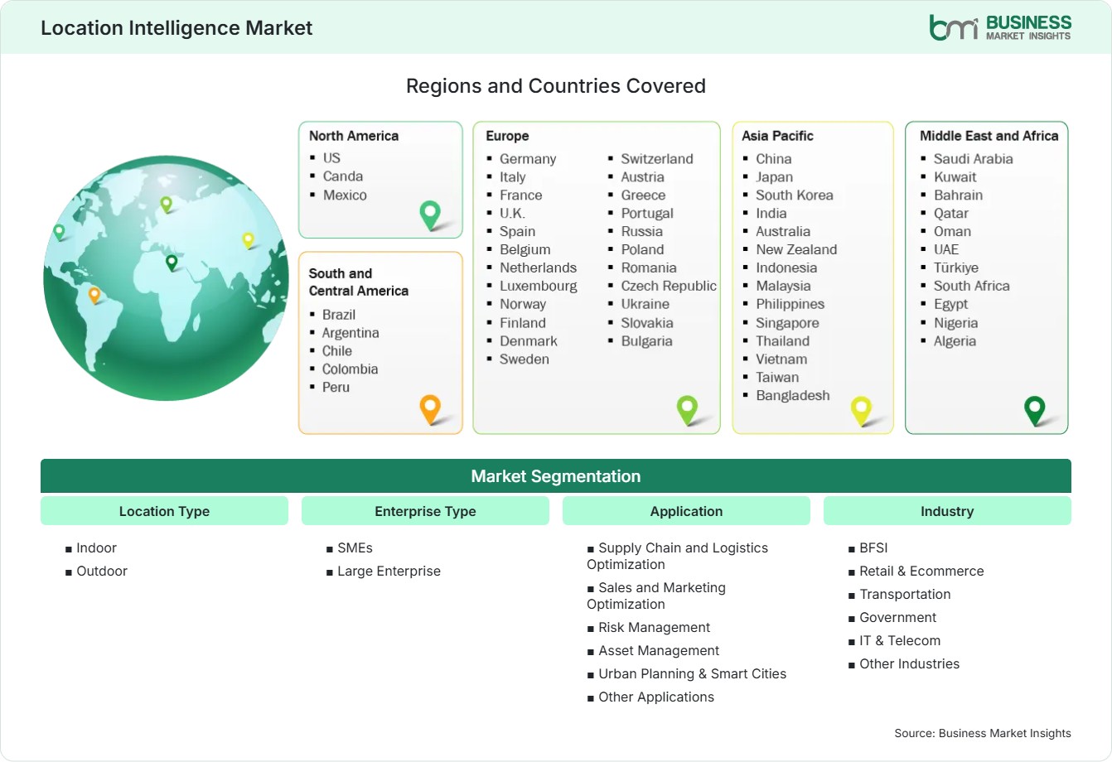Click South Korea in Asia Pacific list
This screenshot has height=762, width=1112.
pyautogui.click(x=795, y=195)
